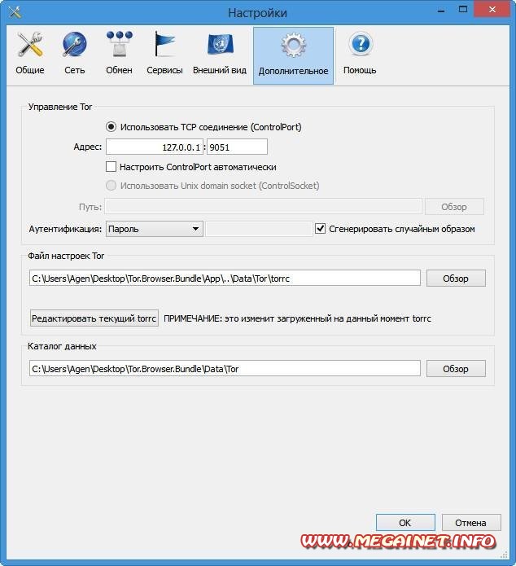Close the Настройки window
This screenshot has height=566, width=516.
(492, 10)
